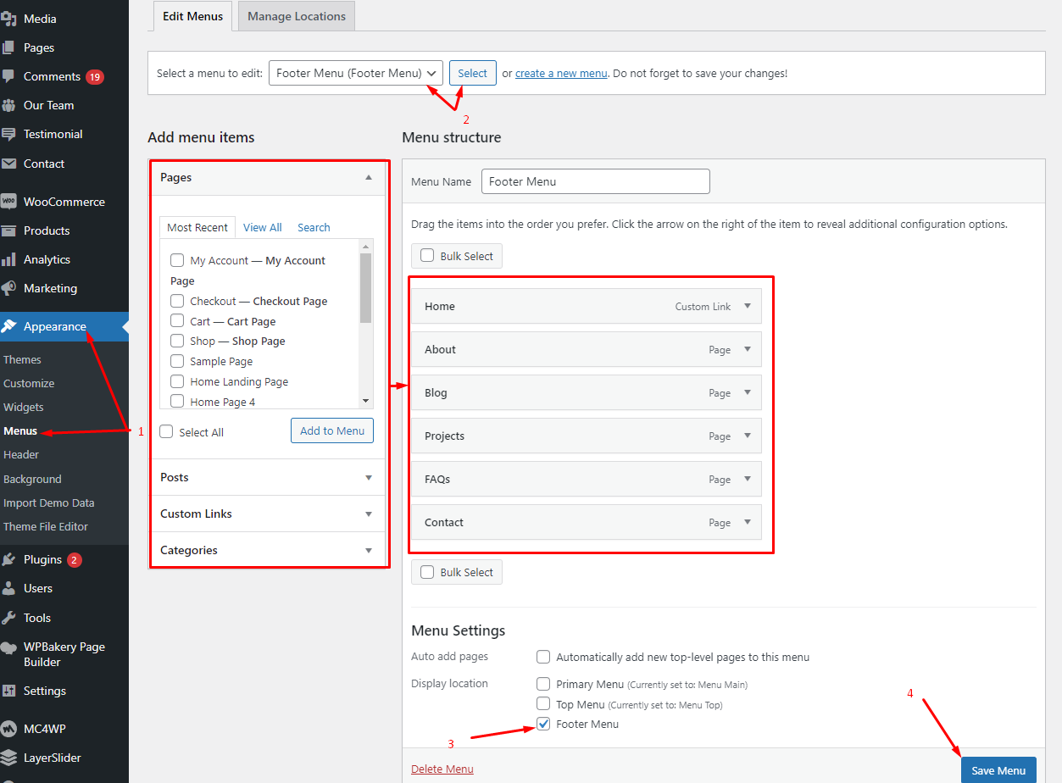This screenshot has width=1062, height=783.
Task: Click the Appearance paintbrush icon
Action: (8, 326)
